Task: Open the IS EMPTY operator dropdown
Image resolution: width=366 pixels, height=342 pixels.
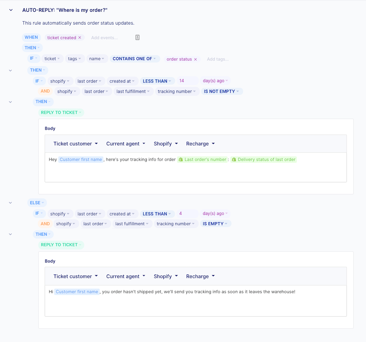Action: [216, 224]
